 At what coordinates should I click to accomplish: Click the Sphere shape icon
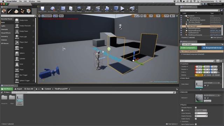[17, 53]
